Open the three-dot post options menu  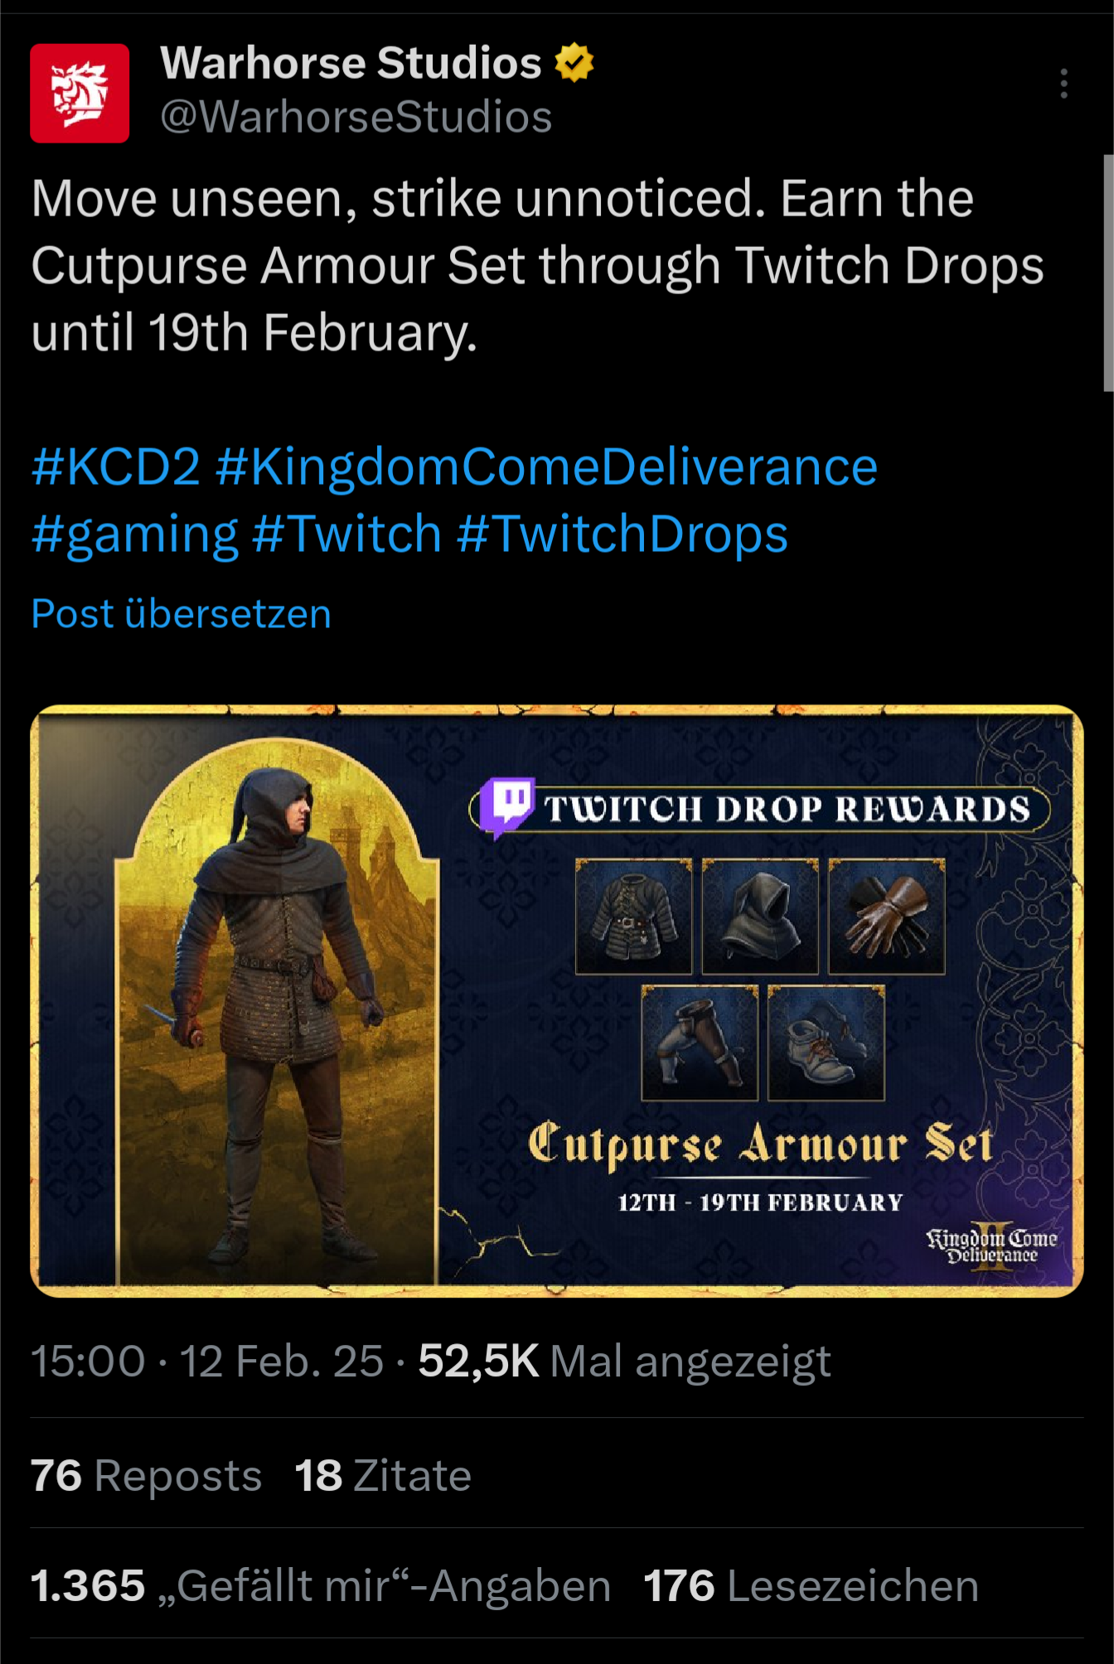[x=1063, y=84]
